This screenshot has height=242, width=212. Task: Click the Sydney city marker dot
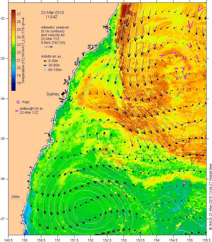(63, 94)
